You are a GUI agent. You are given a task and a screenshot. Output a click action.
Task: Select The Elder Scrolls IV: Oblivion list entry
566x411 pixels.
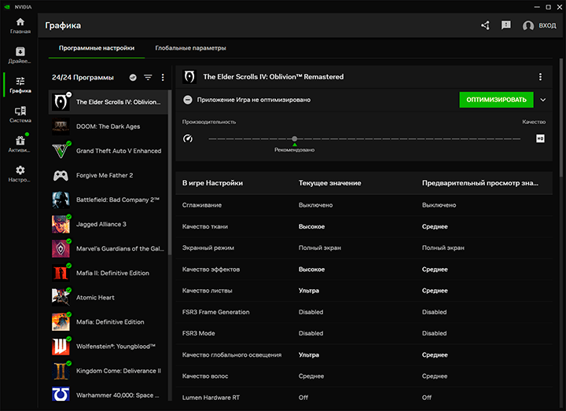pos(108,102)
